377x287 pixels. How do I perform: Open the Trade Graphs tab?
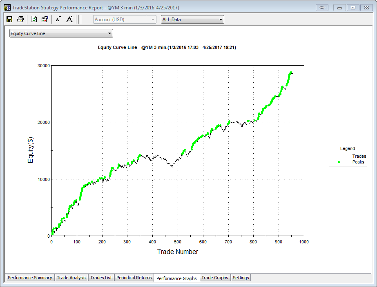215,278
